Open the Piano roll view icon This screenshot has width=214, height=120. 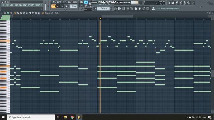[x=120, y=9]
